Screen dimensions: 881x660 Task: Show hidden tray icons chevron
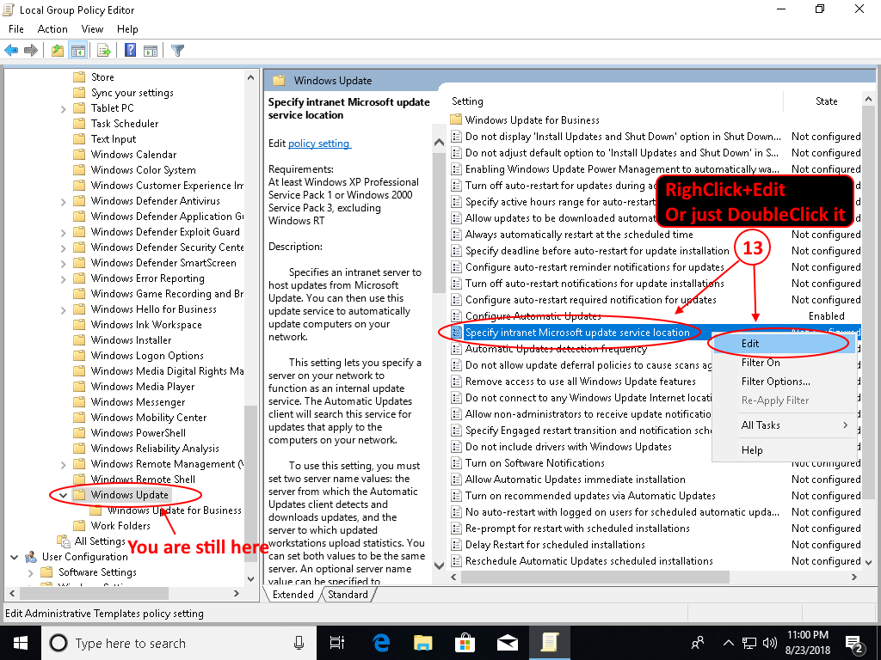(x=728, y=643)
